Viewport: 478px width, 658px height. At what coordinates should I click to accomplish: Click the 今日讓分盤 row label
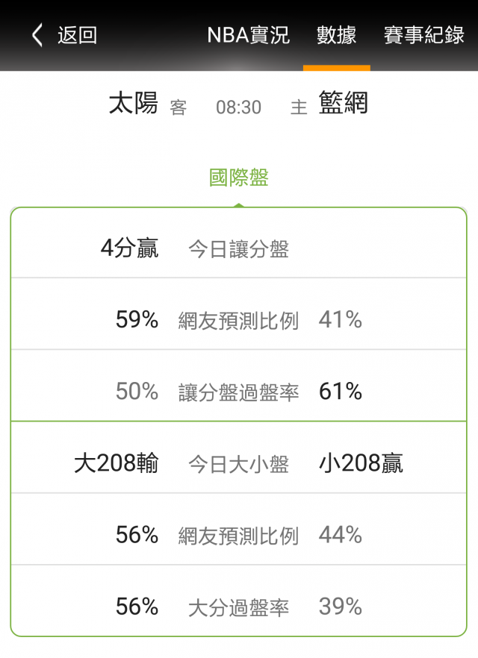coord(238,249)
